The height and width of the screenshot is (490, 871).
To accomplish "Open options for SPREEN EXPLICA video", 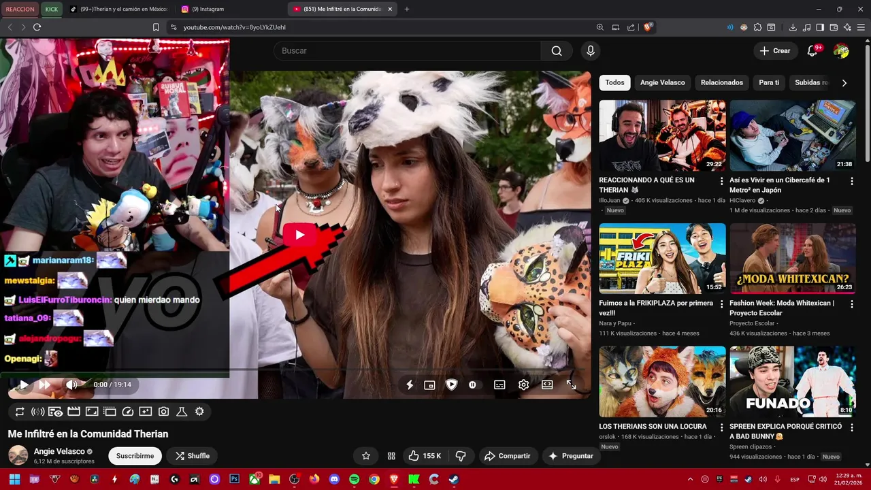I will pos(852,427).
